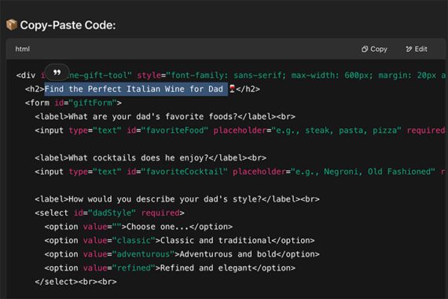Click the 'favoriteFood' input code line
Screen dimensions: 448x299
click(240, 131)
